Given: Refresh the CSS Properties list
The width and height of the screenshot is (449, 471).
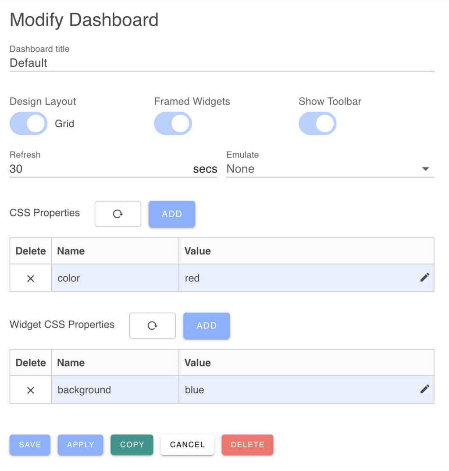Looking at the screenshot, I should 118,214.
